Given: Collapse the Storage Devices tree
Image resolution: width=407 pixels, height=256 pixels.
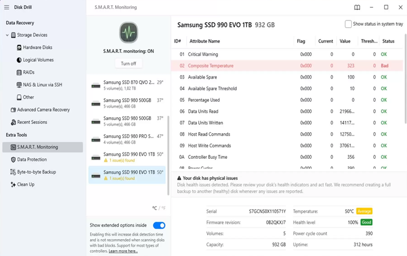Looking at the screenshot, I should [7, 35].
